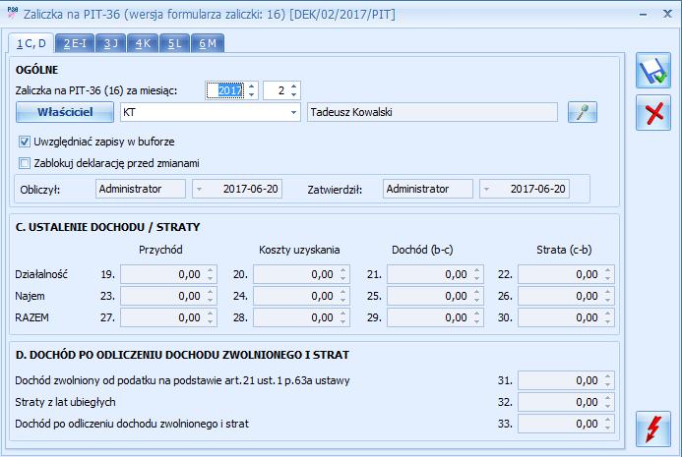Click field 20 Działalność Koszty uzyskania

pos(301,274)
